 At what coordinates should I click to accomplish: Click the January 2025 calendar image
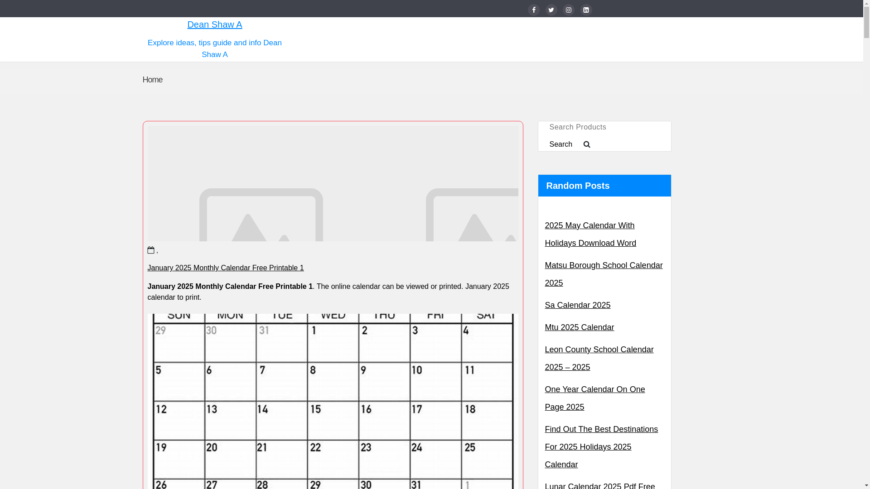tap(333, 401)
